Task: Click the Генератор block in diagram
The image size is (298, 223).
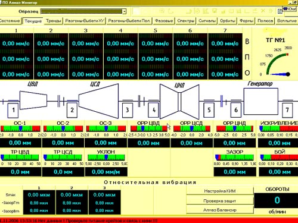Action: (261, 102)
